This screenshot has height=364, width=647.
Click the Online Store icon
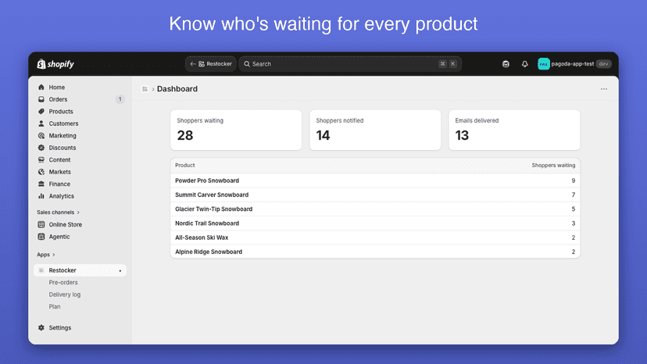(x=41, y=224)
